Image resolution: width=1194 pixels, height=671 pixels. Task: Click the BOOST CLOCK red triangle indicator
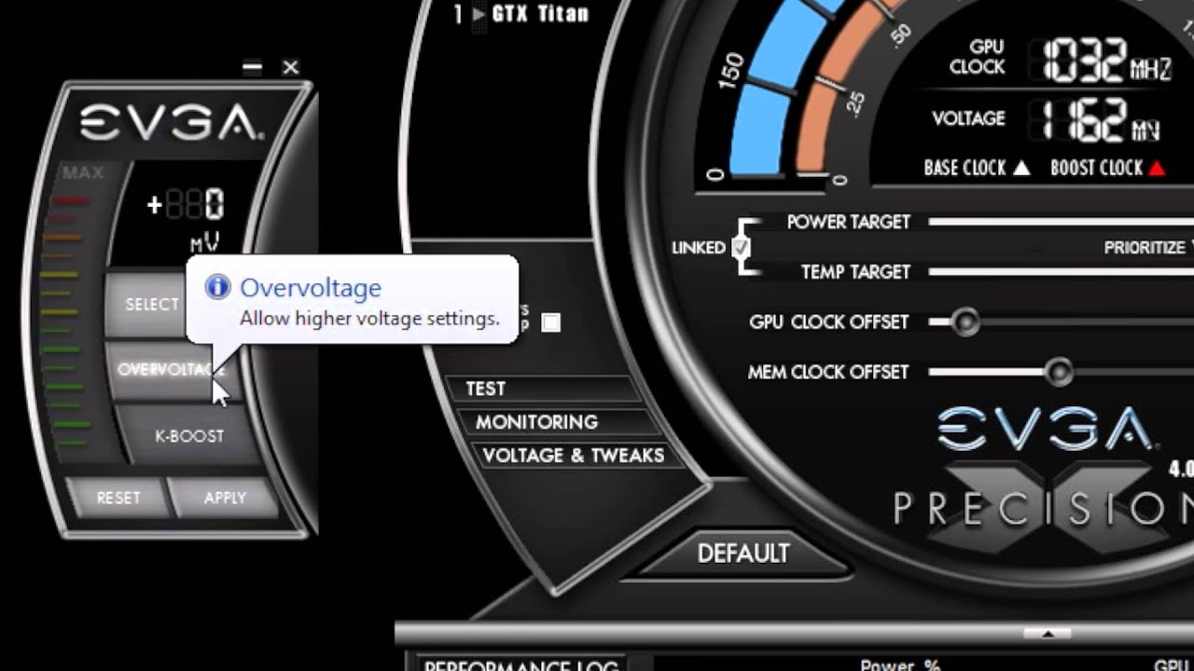pos(1158,169)
